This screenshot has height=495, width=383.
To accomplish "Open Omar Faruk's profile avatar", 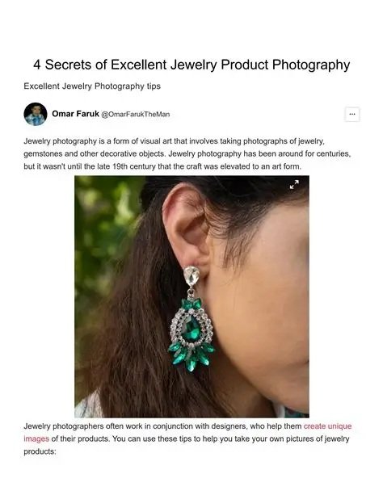I will coord(36,114).
